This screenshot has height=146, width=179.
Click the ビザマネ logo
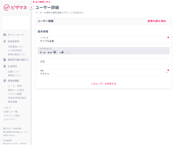click(x=15, y=8)
